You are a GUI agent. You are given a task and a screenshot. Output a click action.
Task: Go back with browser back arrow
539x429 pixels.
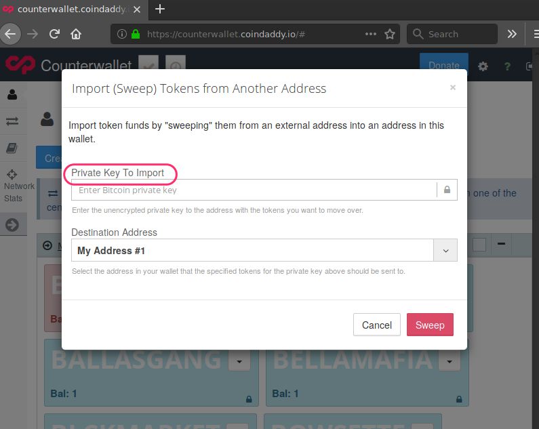pyautogui.click(x=10, y=34)
